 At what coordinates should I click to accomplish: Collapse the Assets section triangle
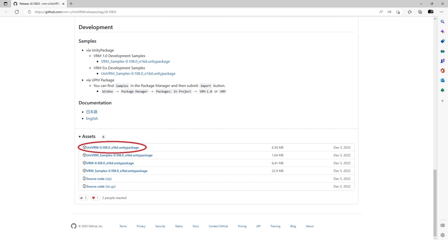[80, 137]
